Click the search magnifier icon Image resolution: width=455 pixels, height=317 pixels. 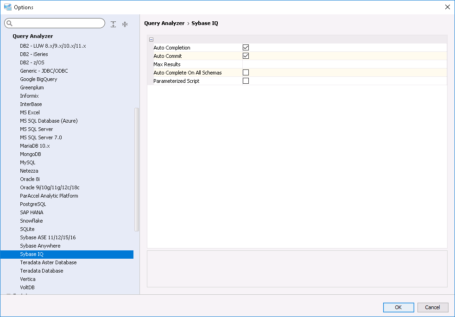(x=10, y=24)
